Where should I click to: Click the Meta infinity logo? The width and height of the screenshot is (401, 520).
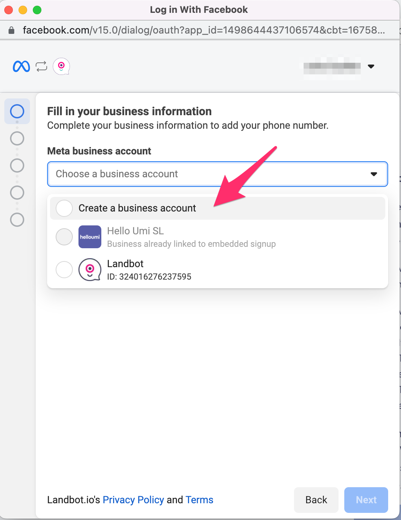(x=21, y=66)
